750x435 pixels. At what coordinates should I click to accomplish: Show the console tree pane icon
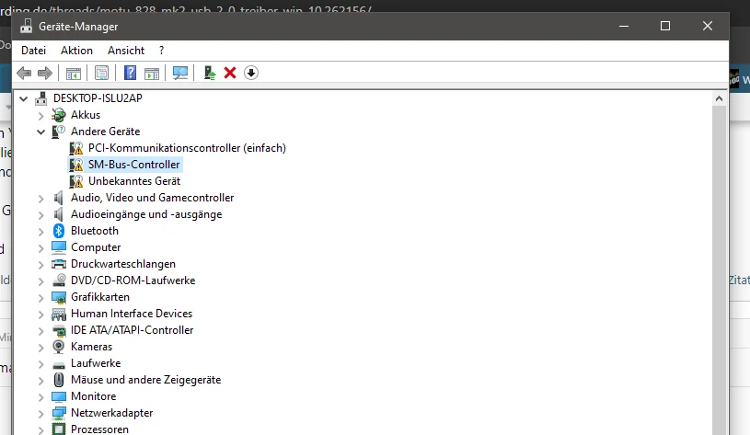click(x=74, y=74)
